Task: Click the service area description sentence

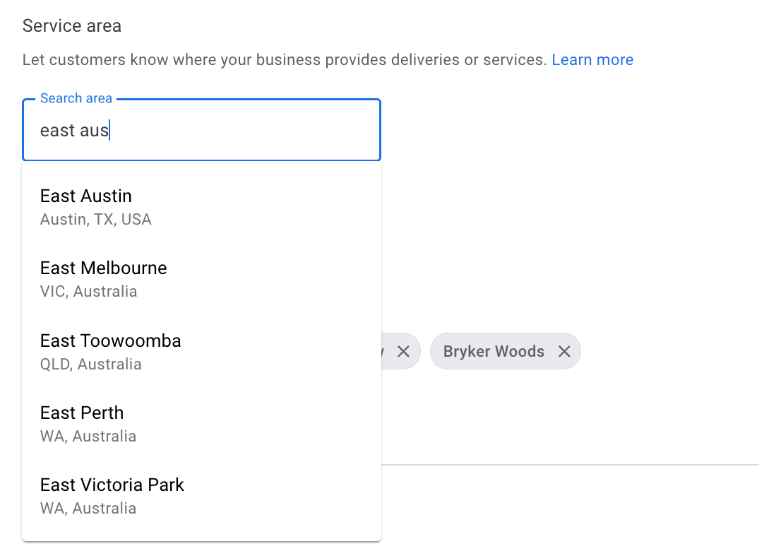Action: coord(285,60)
